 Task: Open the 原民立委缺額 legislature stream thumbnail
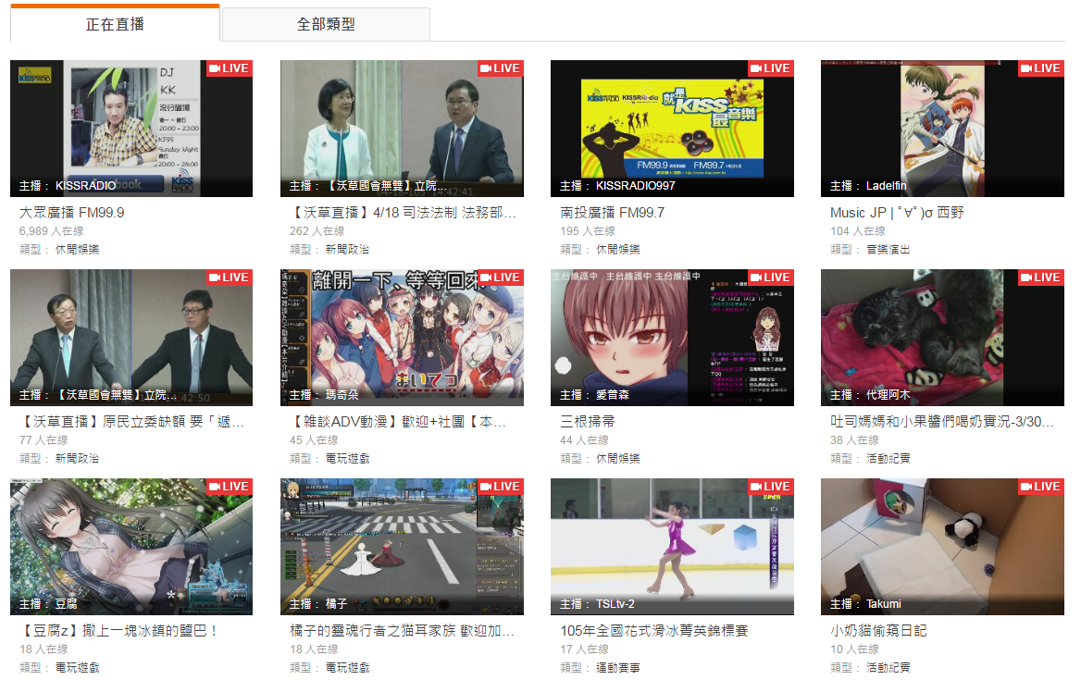pos(131,338)
